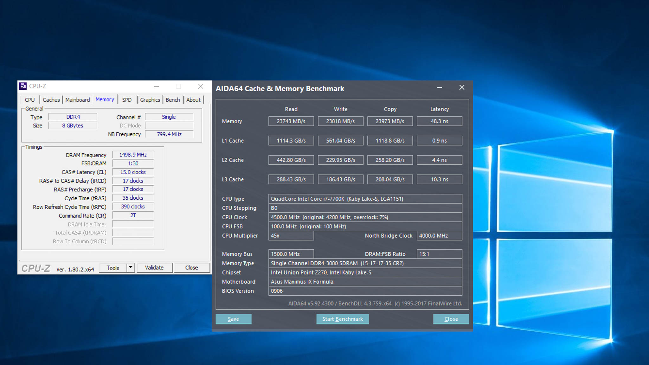
Task: Click the CPU Clock field 4500.0 MHz
Action: point(365,217)
